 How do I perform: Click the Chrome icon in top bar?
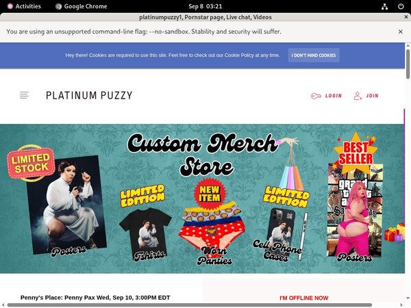click(x=59, y=6)
